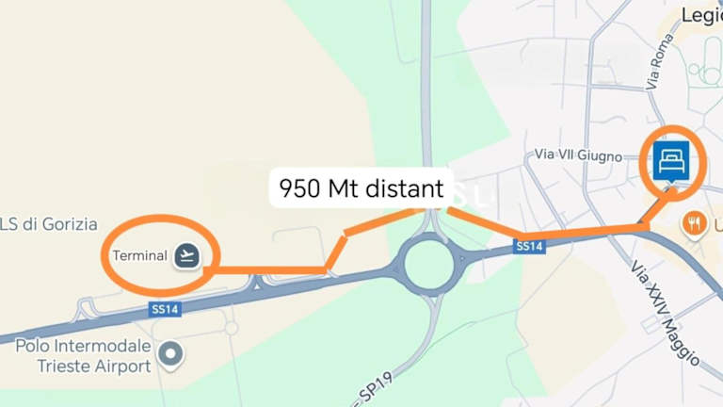Image resolution: width=723 pixels, height=407 pixels.
Task: Click the orange route segment beside Terminal
Action: 265,270
